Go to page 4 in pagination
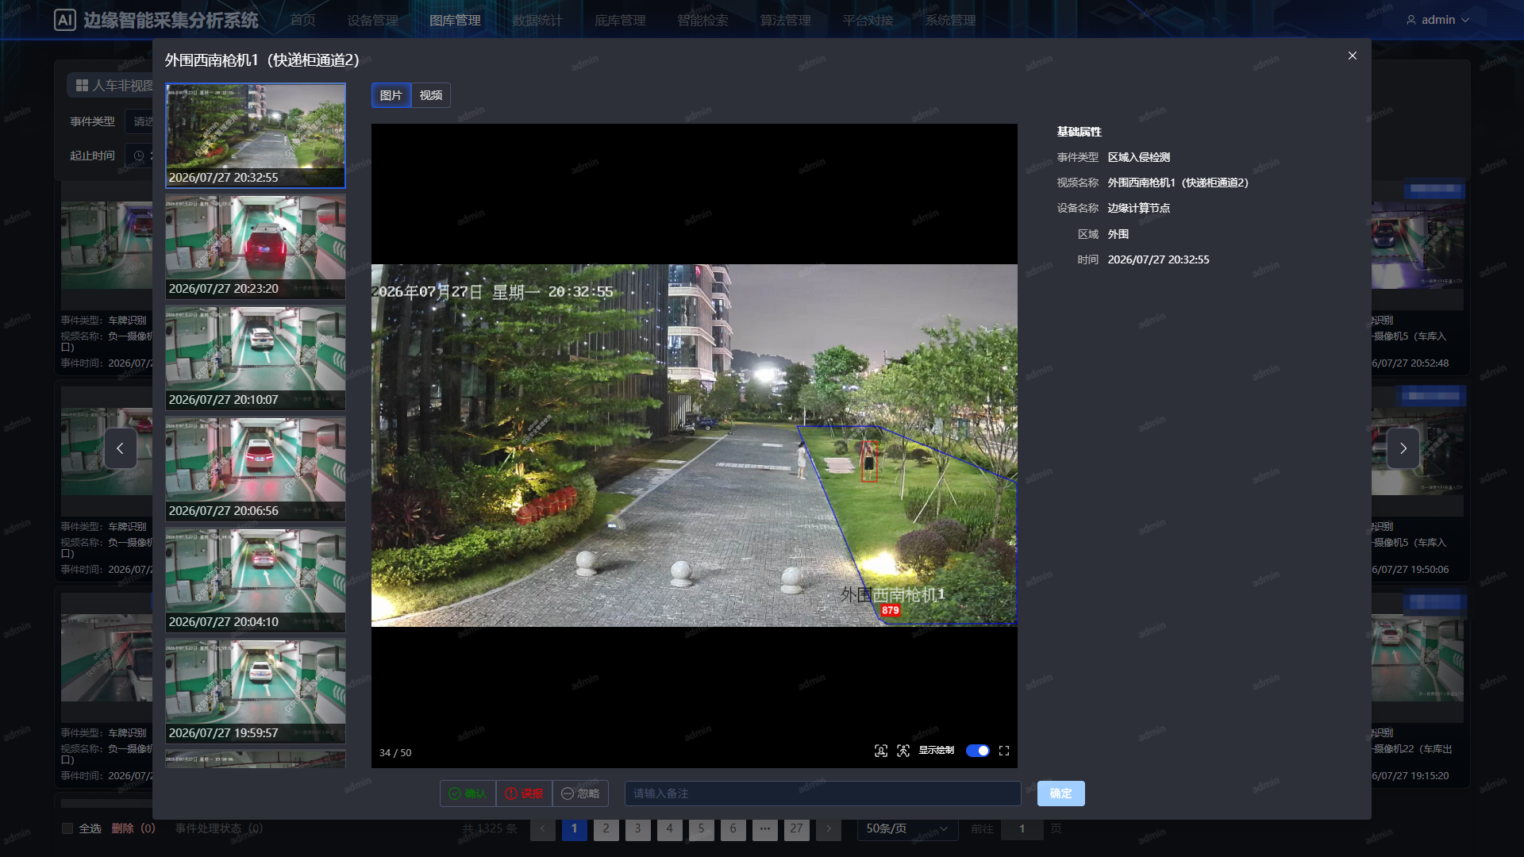This screenshot has width=1524, height=857. [670, 828]
